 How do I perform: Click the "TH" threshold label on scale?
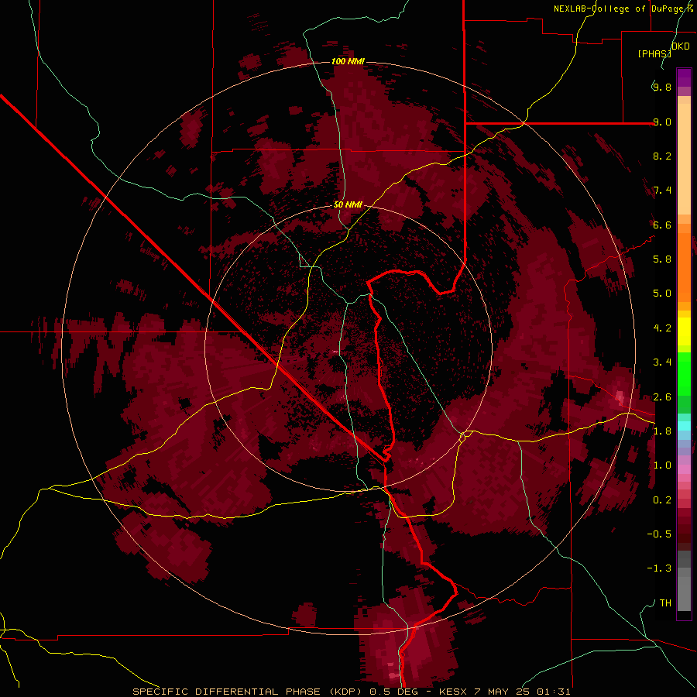click(665, 603)
